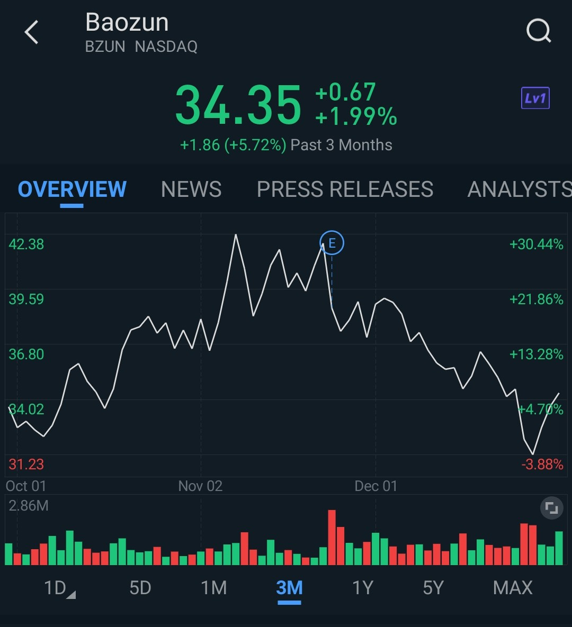Tap the Nov 02 date label
Viewport: 572px width, 627px height.
(200, 486)
